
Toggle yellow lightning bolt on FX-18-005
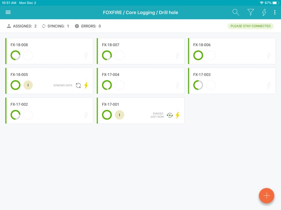point(86,85)
